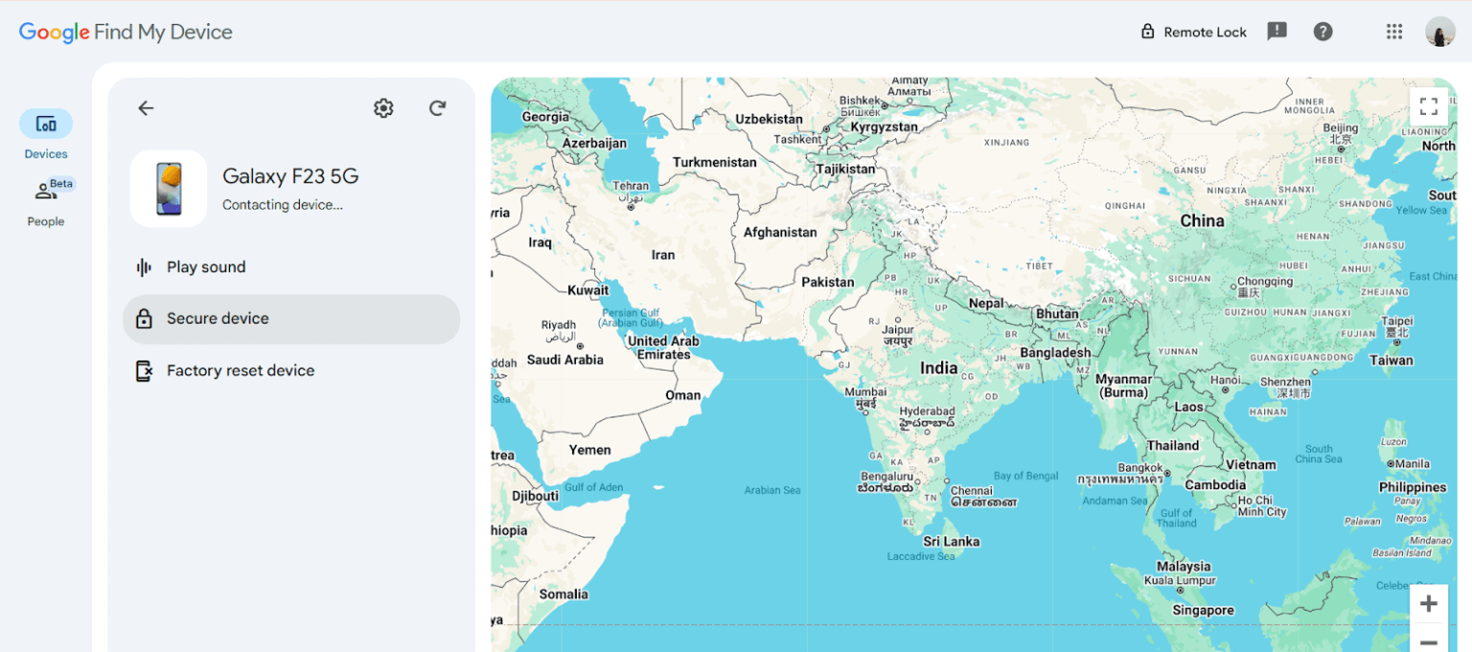This screenshot has width=1472, height=652.
Task: Open the People section in the sidebar
Action: [x=45, y=190]
